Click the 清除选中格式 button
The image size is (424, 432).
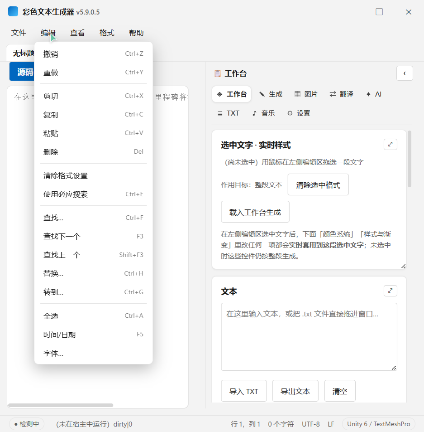click(318, 184)
